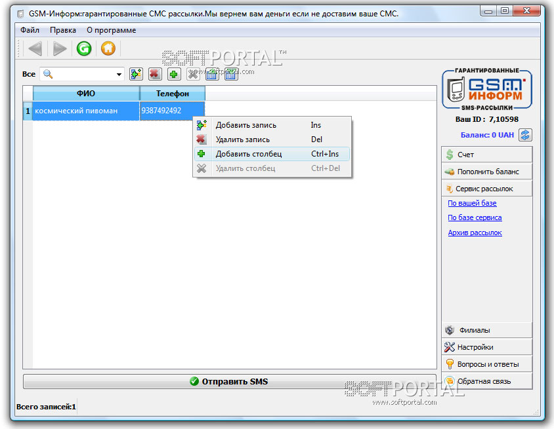Viewport: 554px width, 429px height.
Task: Choose Удалить столбец in context menu
Action: coord(272,168)
